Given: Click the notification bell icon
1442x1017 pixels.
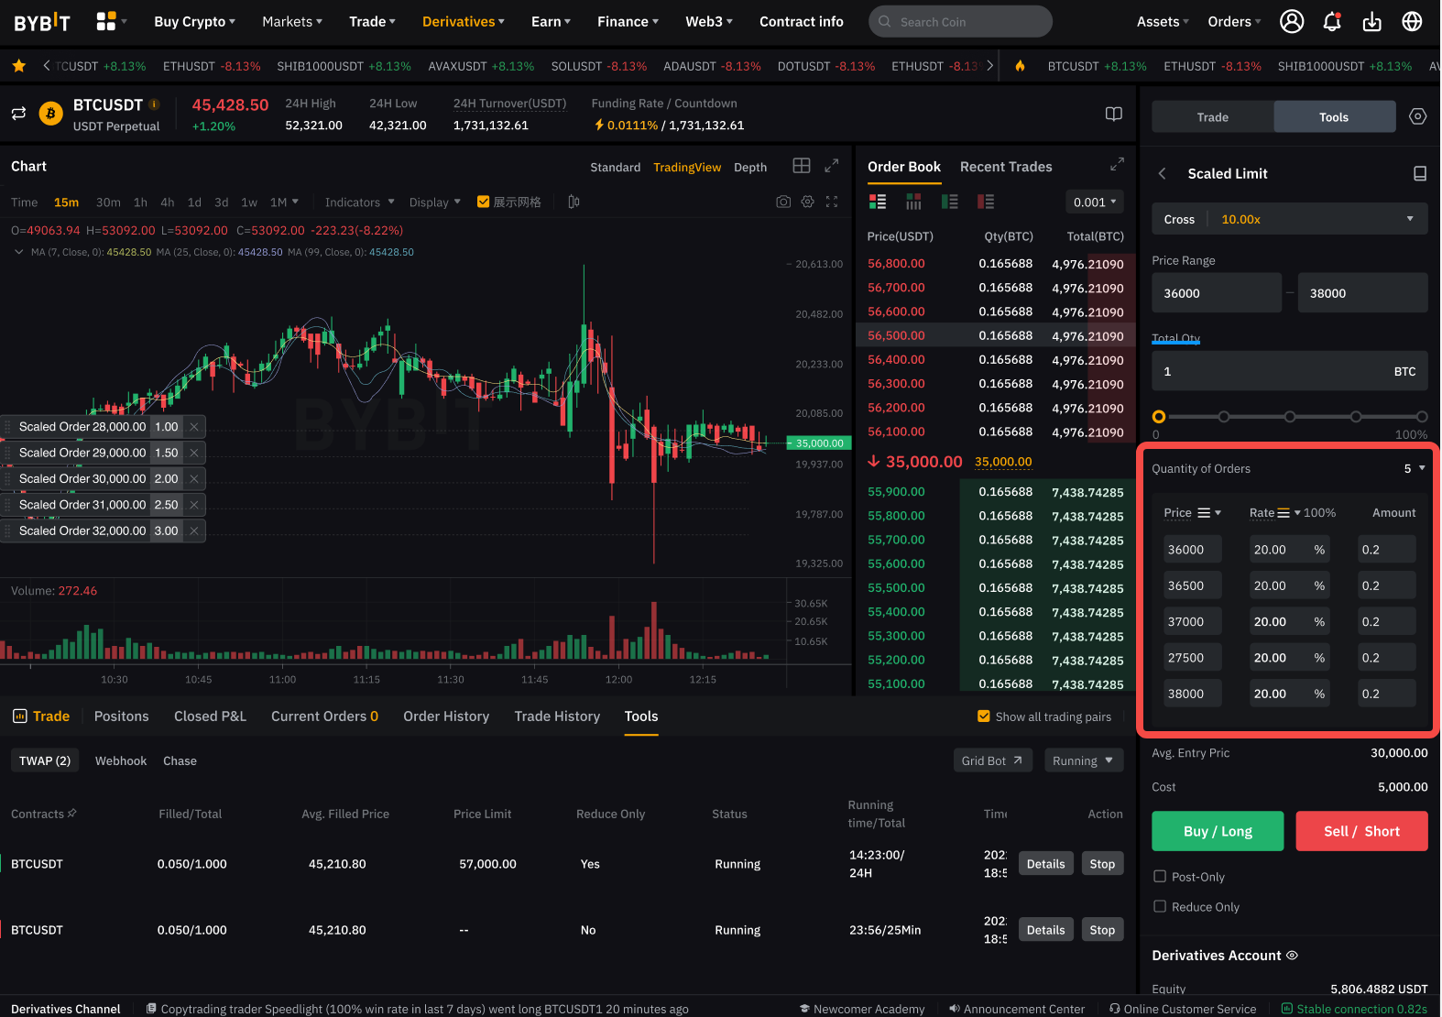Looking at the screenshot, I should pyautogui.click(x=1331, y=22).
